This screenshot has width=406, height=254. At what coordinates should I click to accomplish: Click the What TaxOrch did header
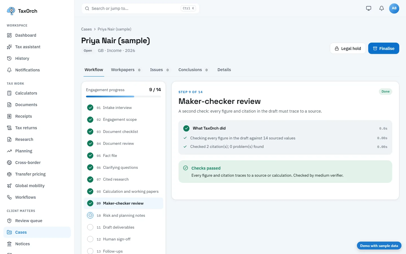(285, 128)
